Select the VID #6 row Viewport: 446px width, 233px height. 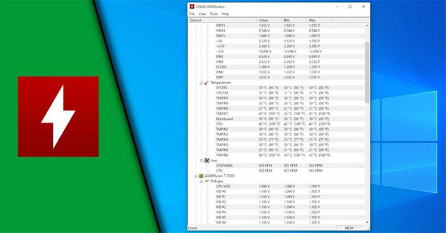click(277, 223)
